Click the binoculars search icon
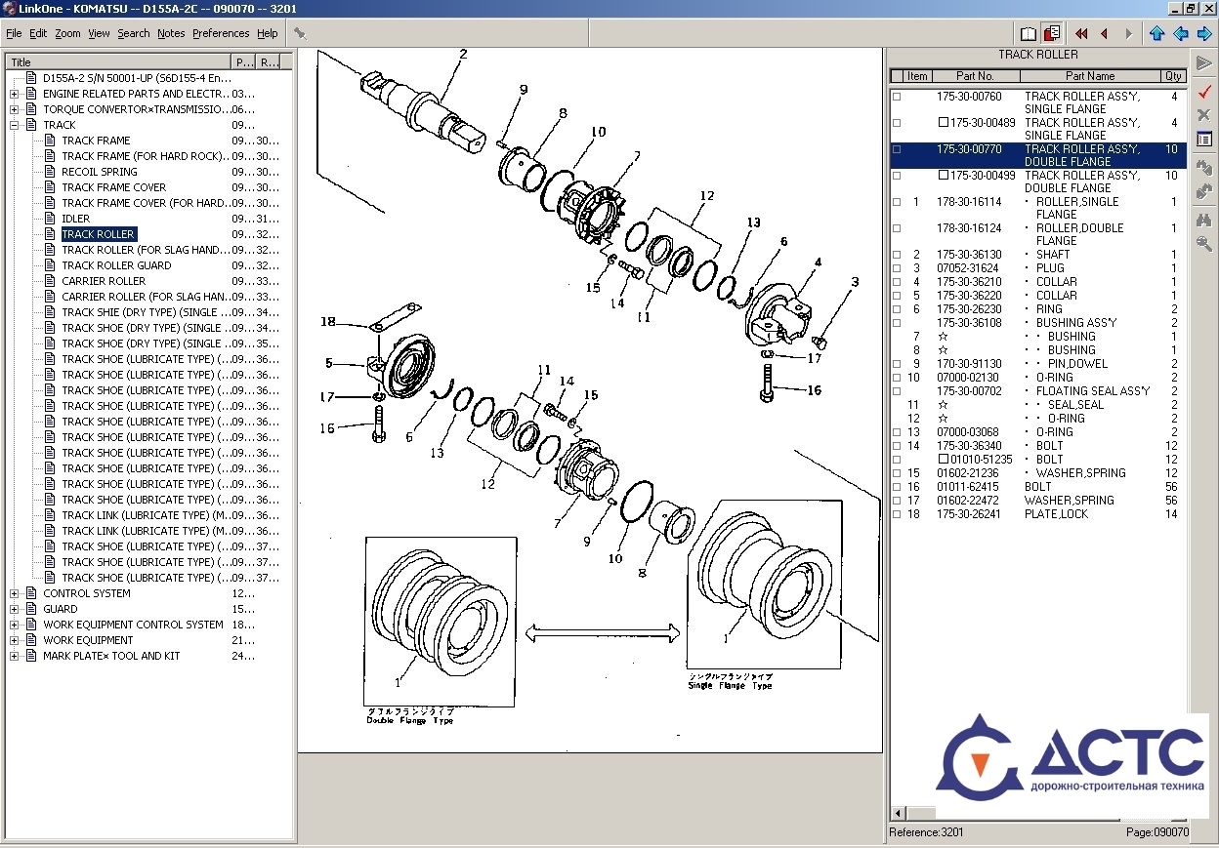 (1204, 221)
